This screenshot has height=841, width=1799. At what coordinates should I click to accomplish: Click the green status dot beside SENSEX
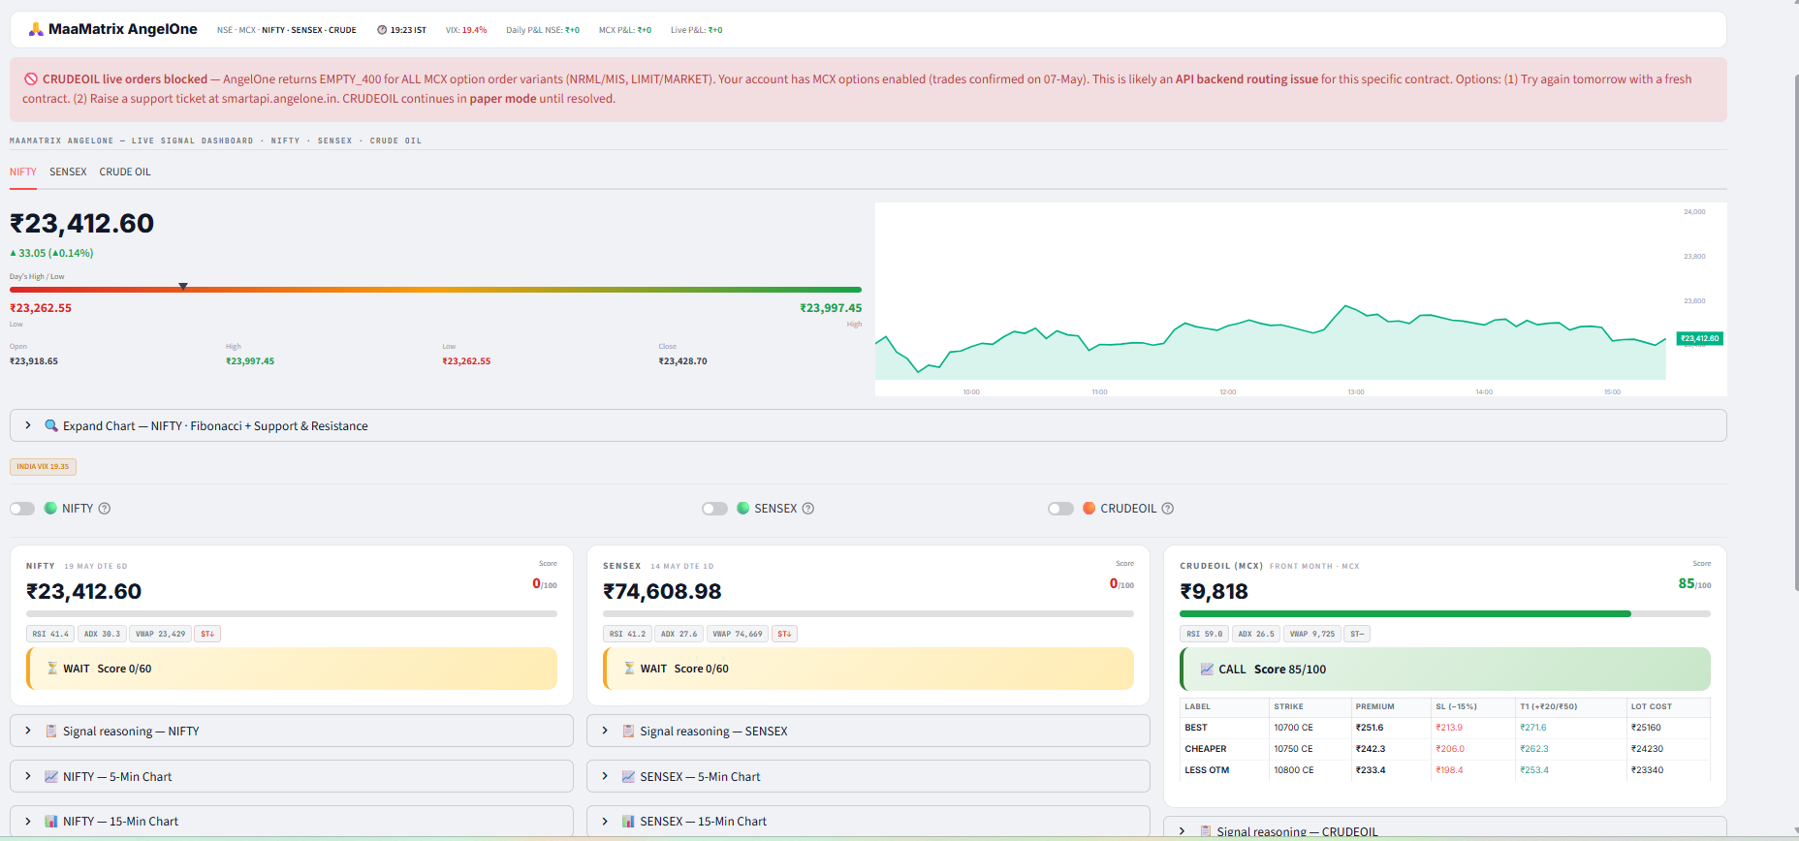[x=743, y=508]
